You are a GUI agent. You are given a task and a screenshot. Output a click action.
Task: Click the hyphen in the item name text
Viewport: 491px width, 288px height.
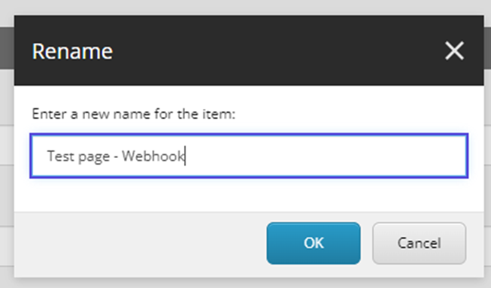click(116, 156)
